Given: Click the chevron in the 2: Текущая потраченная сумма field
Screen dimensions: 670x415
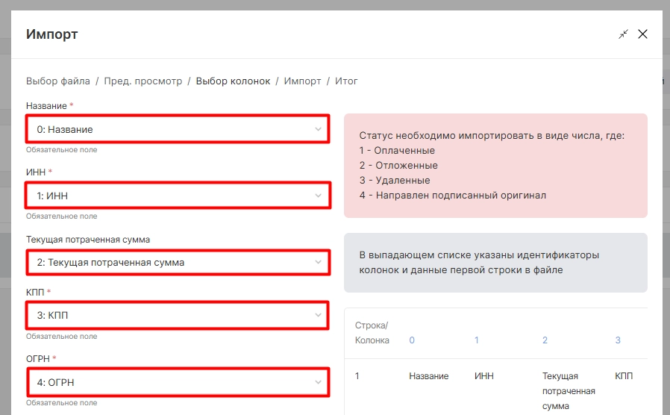Looking at the screenshot, I should [x=318, y=263].
